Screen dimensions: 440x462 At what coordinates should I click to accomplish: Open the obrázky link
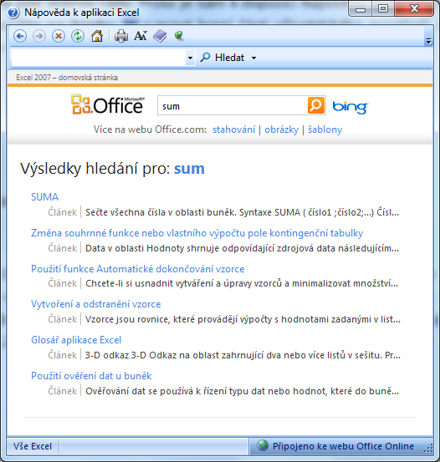(x=282, y=129)
